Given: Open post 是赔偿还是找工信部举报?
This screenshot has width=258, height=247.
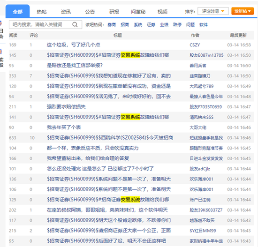Looking at the screenshot, I should [75, 66].
